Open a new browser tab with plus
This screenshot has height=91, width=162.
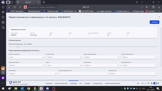(44, 2)
